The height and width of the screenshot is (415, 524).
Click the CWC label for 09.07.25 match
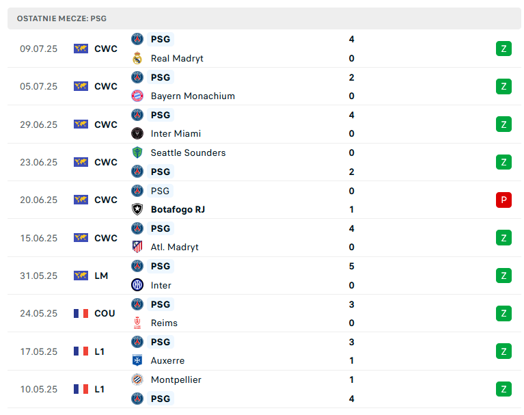coord(106,49)
